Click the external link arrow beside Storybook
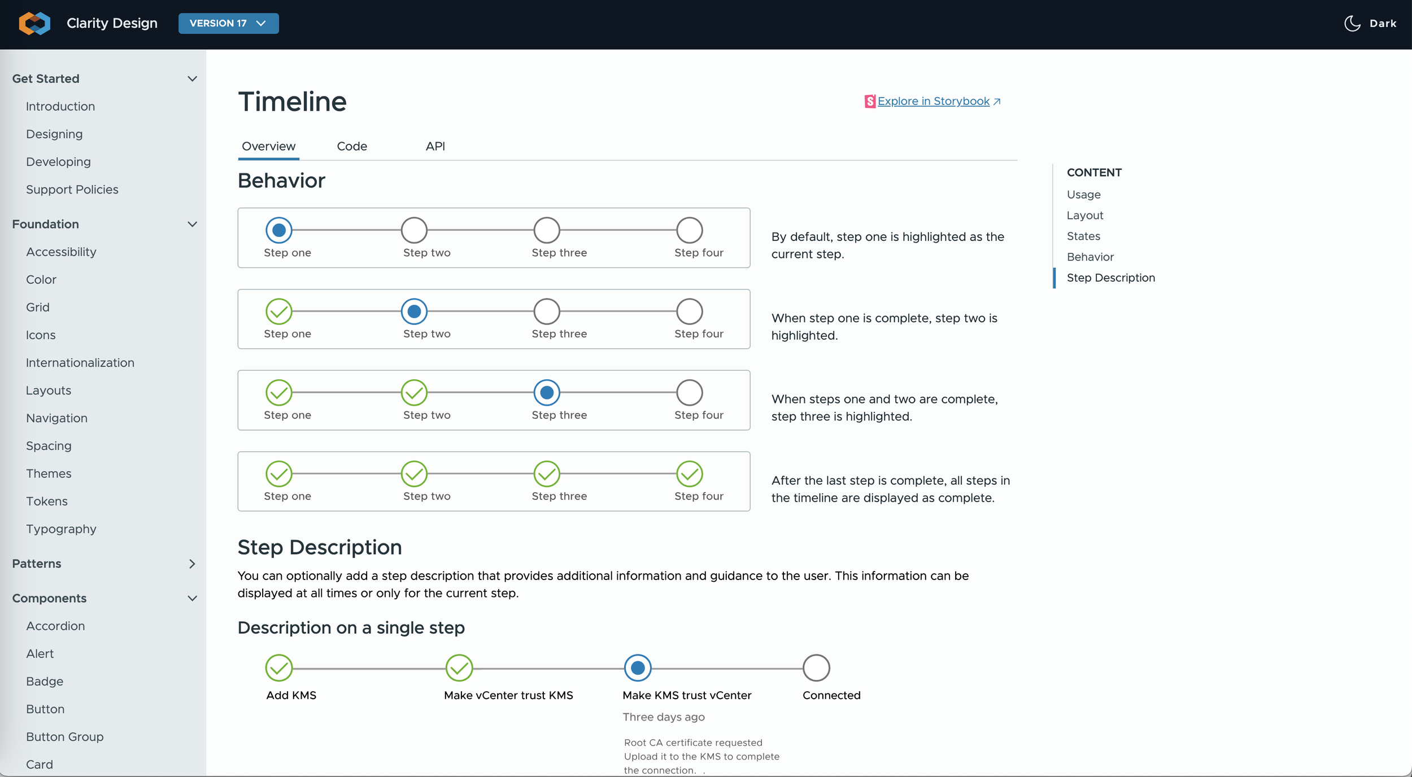The height and width of the screenshot is (777, 1412). click(997, 102)
